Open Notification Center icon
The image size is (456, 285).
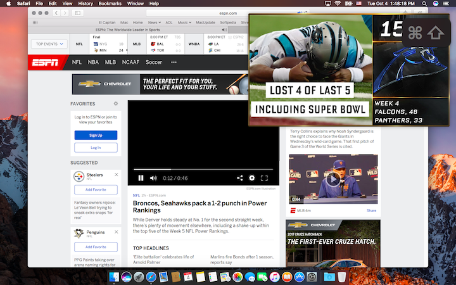click(446, 4)
